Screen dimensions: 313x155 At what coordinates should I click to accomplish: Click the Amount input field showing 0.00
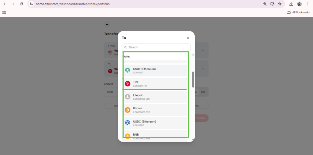[111, 92]
